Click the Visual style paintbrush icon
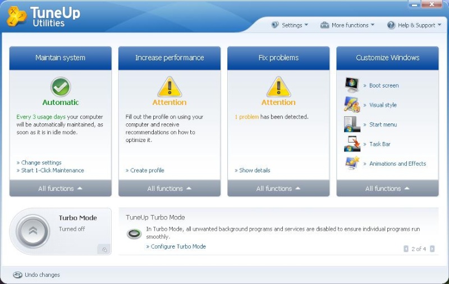The image size is (449, 284). (352, 104)
